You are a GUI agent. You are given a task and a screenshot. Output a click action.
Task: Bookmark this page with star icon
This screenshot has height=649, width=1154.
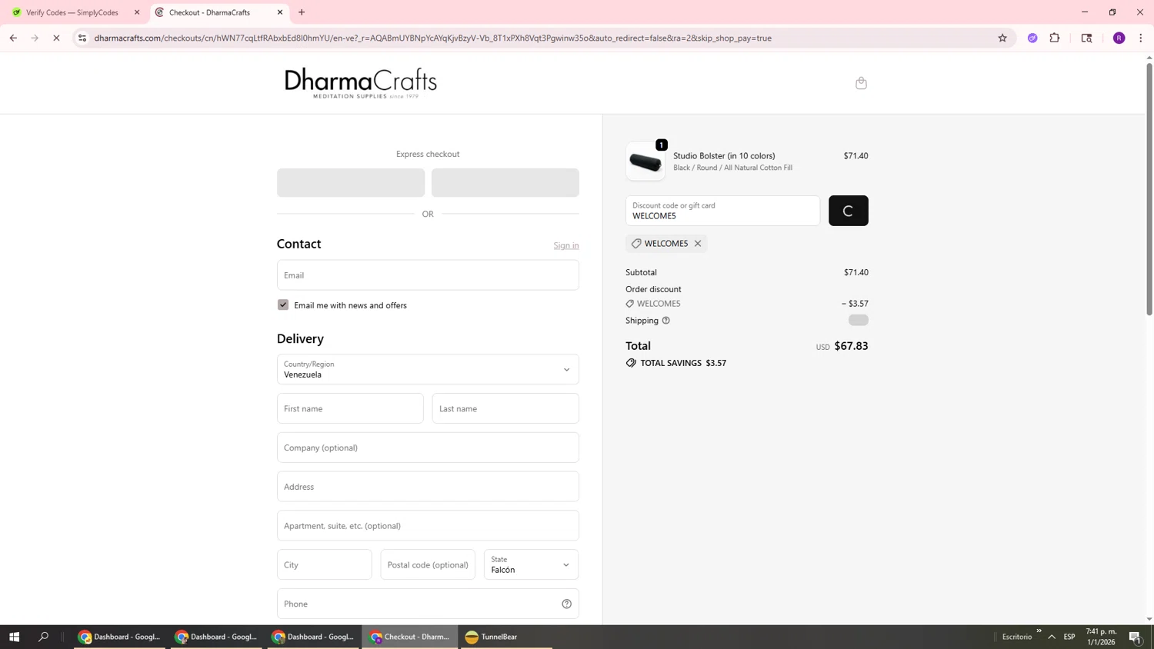pos(1002,38)
